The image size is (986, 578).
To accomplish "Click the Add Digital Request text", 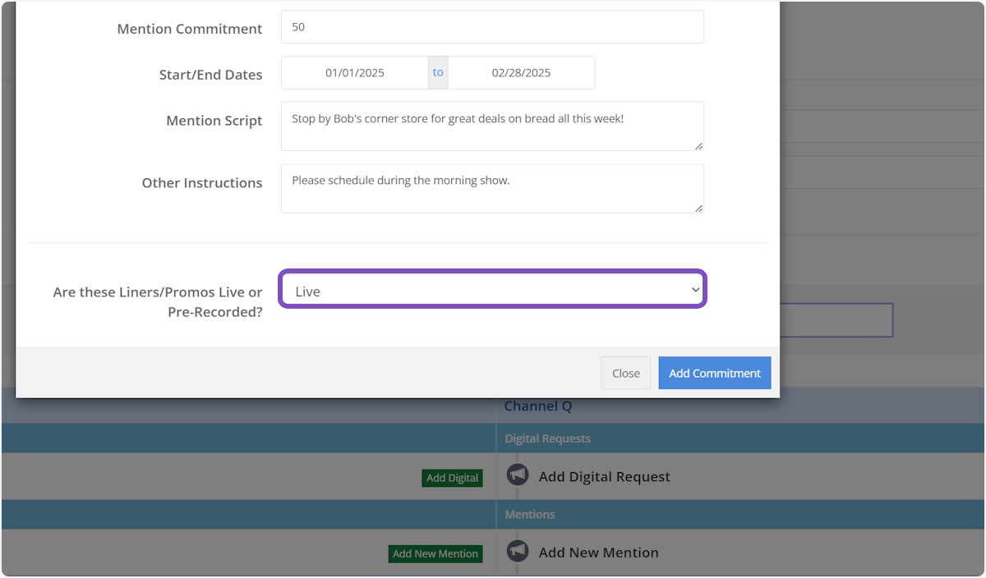I will point(604,477).
